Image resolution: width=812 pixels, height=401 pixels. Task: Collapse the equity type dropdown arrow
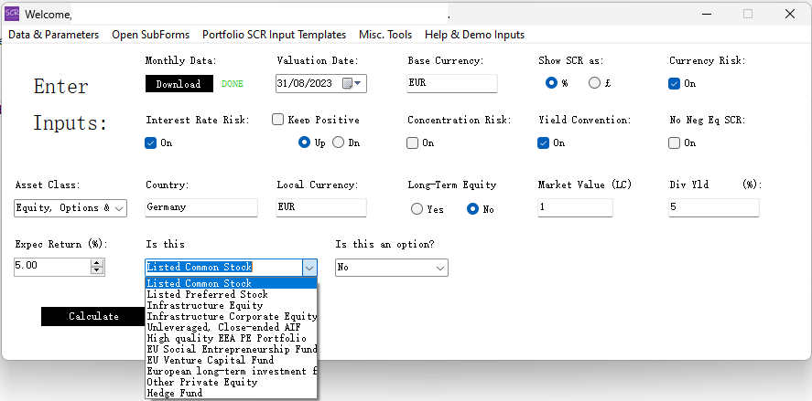[x=309, y=268]
